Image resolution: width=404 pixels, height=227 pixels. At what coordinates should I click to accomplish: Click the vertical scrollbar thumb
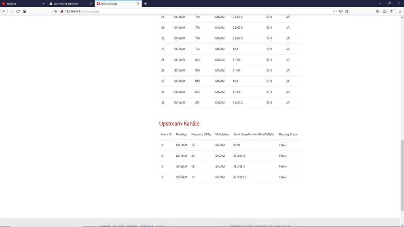coord(402,176)
